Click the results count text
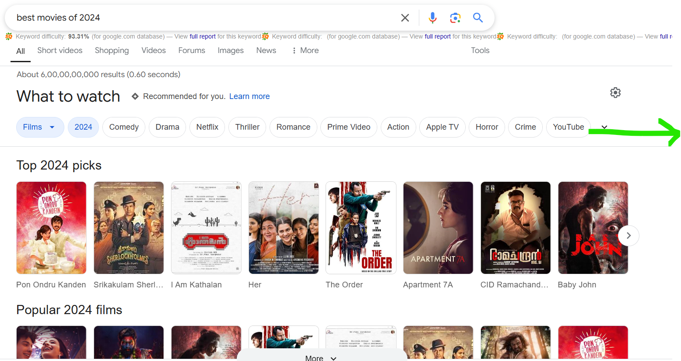This screenshot has height=361, width=681. click(98, 74)
